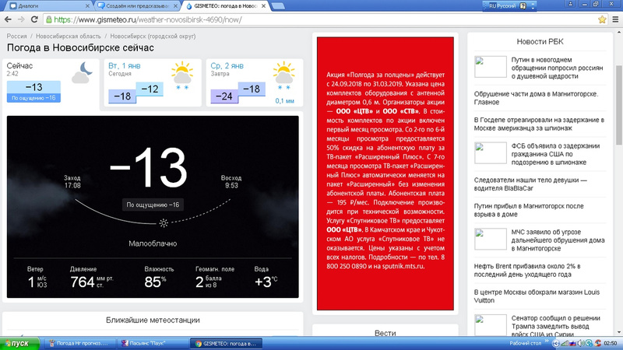Open the пуск Start button
This screenshot has height=350, width=623.
tap(19, 343)
